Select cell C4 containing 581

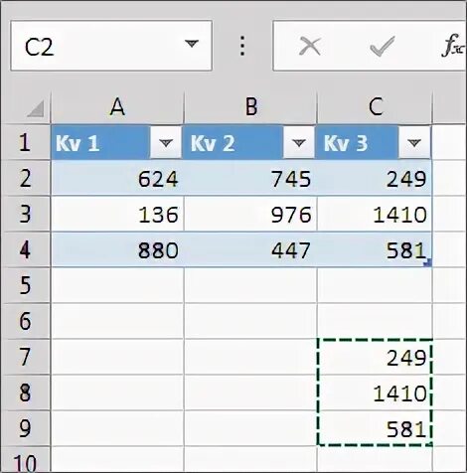click(x=375, y=249)
